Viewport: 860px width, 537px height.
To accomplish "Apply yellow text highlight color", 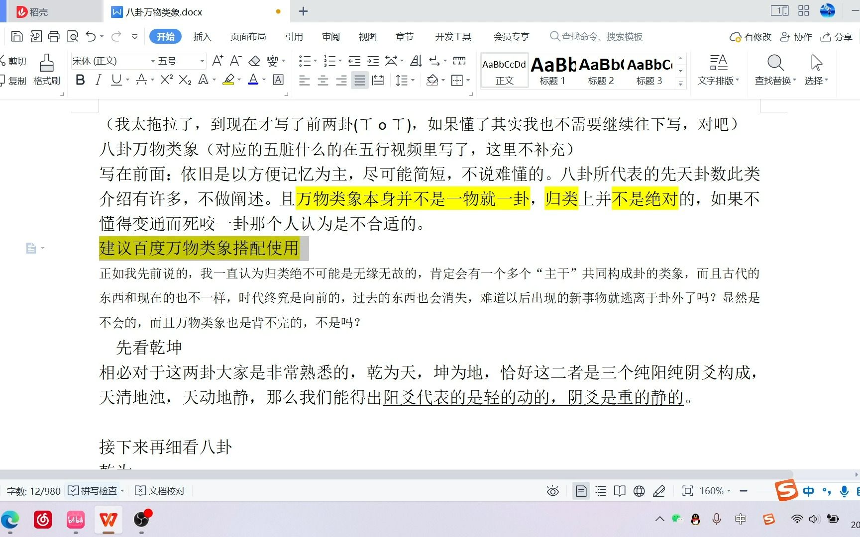I will pyautogui.click(x=228, y=80).
